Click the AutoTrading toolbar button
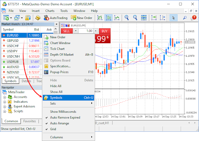This screenshot has height=141, width=199. [x=56, y=18]
